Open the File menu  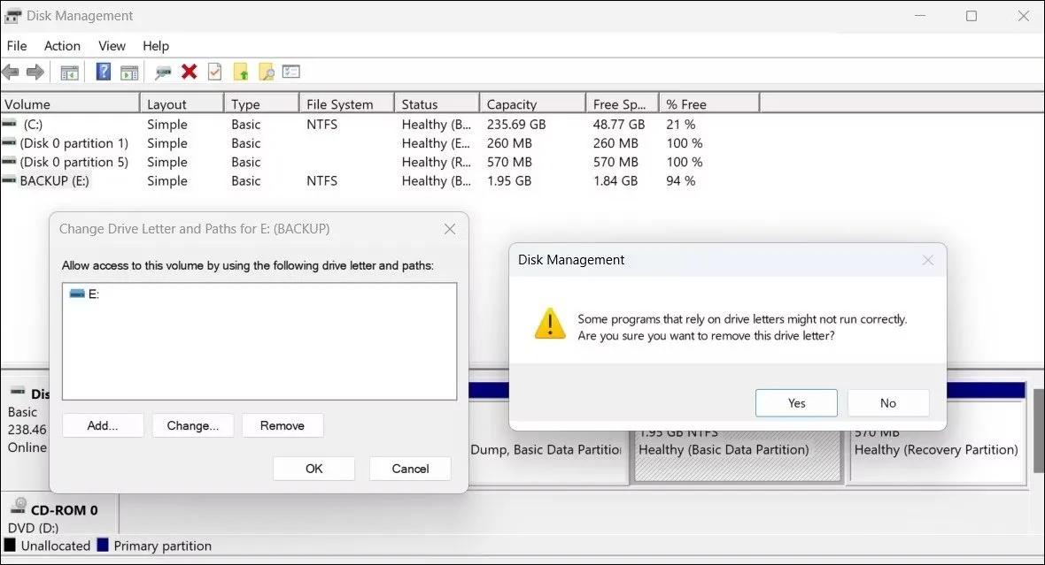[x=17, y=46]
